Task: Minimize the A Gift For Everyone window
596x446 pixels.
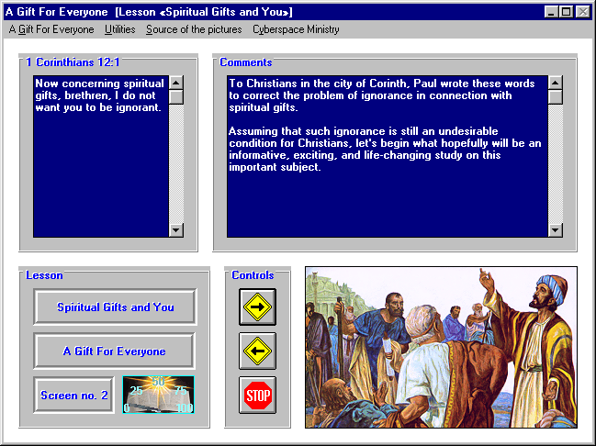Action: [x=551, y=12]
